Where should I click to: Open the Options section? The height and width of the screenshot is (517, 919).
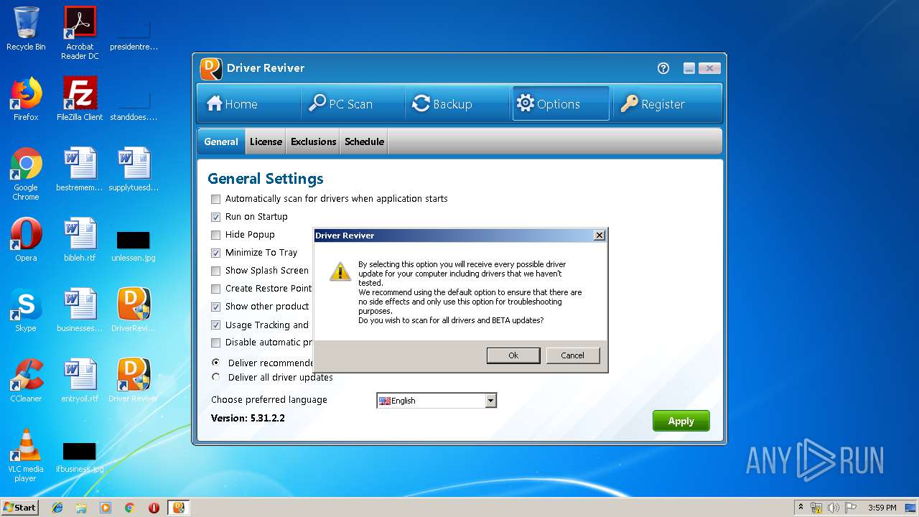point(561,104)
